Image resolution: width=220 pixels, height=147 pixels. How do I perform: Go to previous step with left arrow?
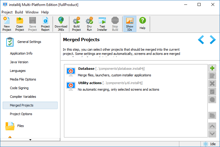201,40
